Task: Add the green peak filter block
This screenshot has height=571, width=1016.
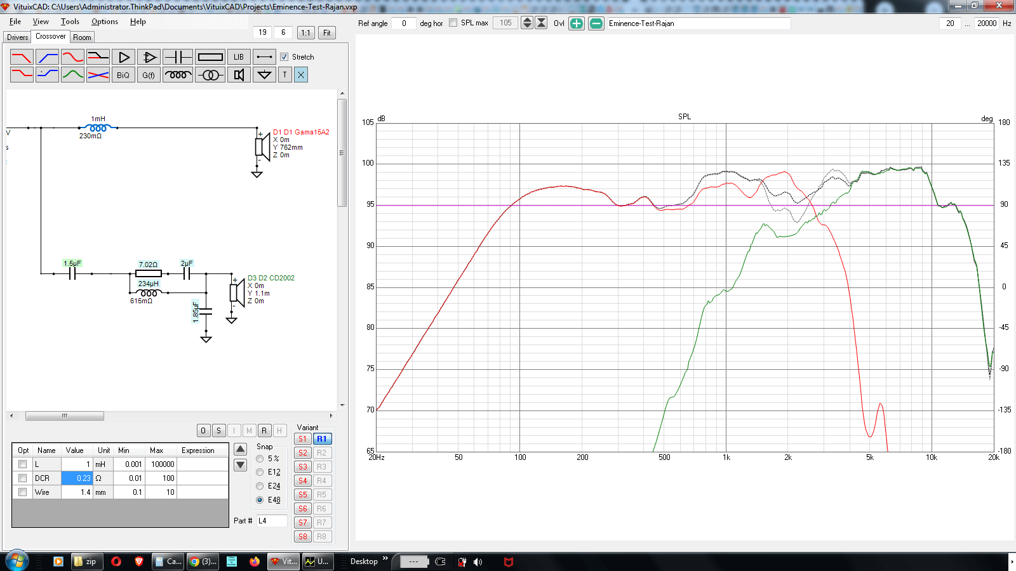Action: pyautogui.click(x=72, y=75)
